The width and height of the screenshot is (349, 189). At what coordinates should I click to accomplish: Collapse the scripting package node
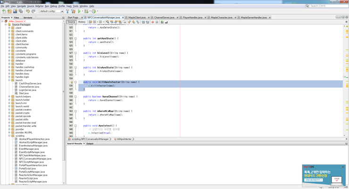point(9,136)
